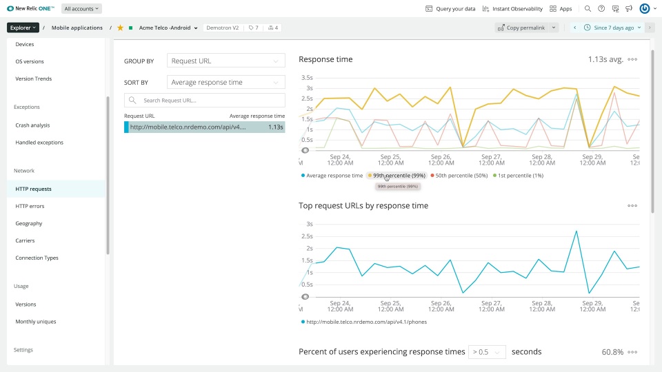Open Monthly uniques in sidebar
This screenshot has height=372, width=662.
point(35,322)
